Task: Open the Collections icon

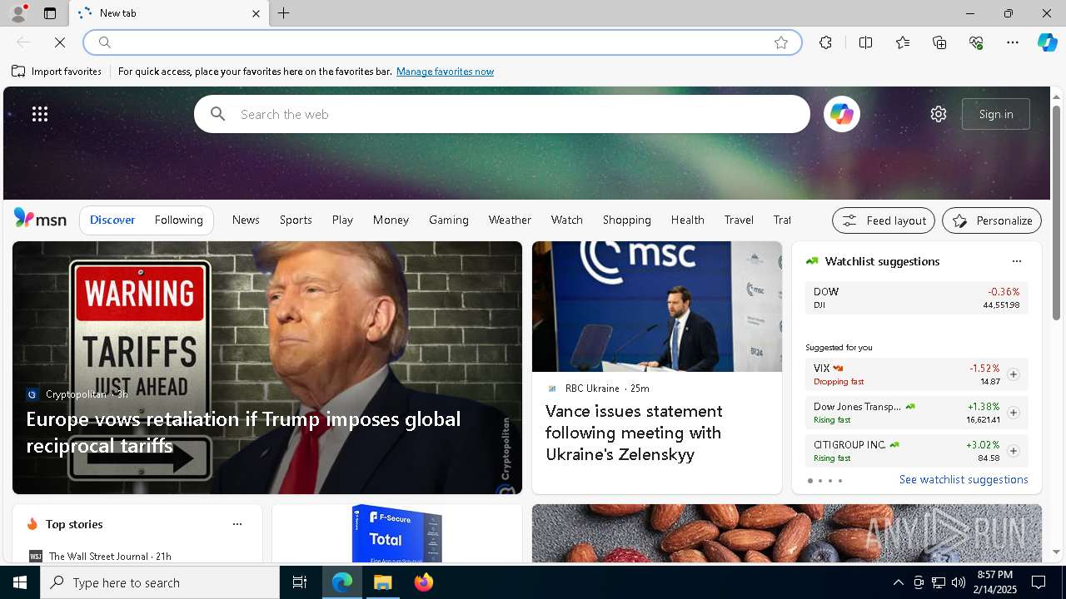Action: pos(939,42)
